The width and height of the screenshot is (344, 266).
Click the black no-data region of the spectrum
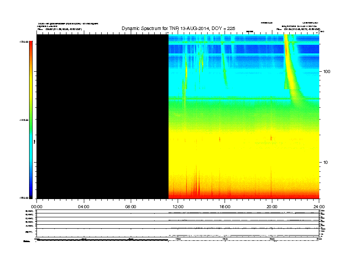[x=103, y=116]
